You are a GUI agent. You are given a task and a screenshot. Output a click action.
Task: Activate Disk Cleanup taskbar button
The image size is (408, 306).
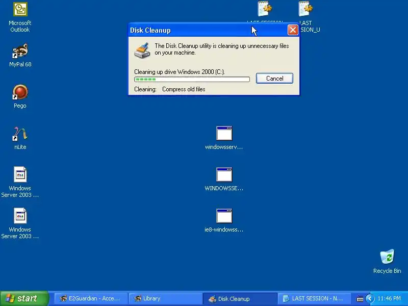click(x=239, y=299)
